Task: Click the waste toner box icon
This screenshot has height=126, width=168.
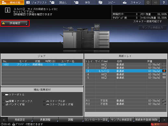Action: (7, 101)
